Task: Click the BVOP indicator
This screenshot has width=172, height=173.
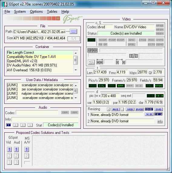Action: [x=121, y=40]
